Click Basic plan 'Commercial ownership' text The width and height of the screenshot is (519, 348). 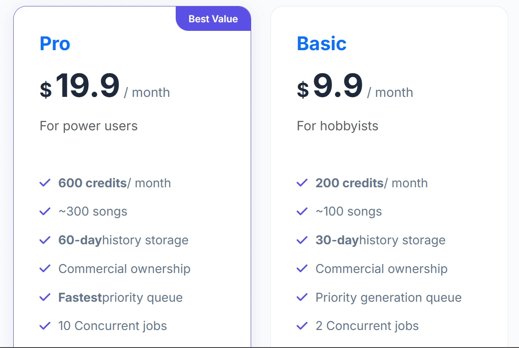(x=381, y=269)
